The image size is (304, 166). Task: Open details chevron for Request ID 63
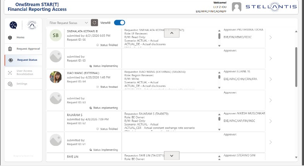coord(271,100)
